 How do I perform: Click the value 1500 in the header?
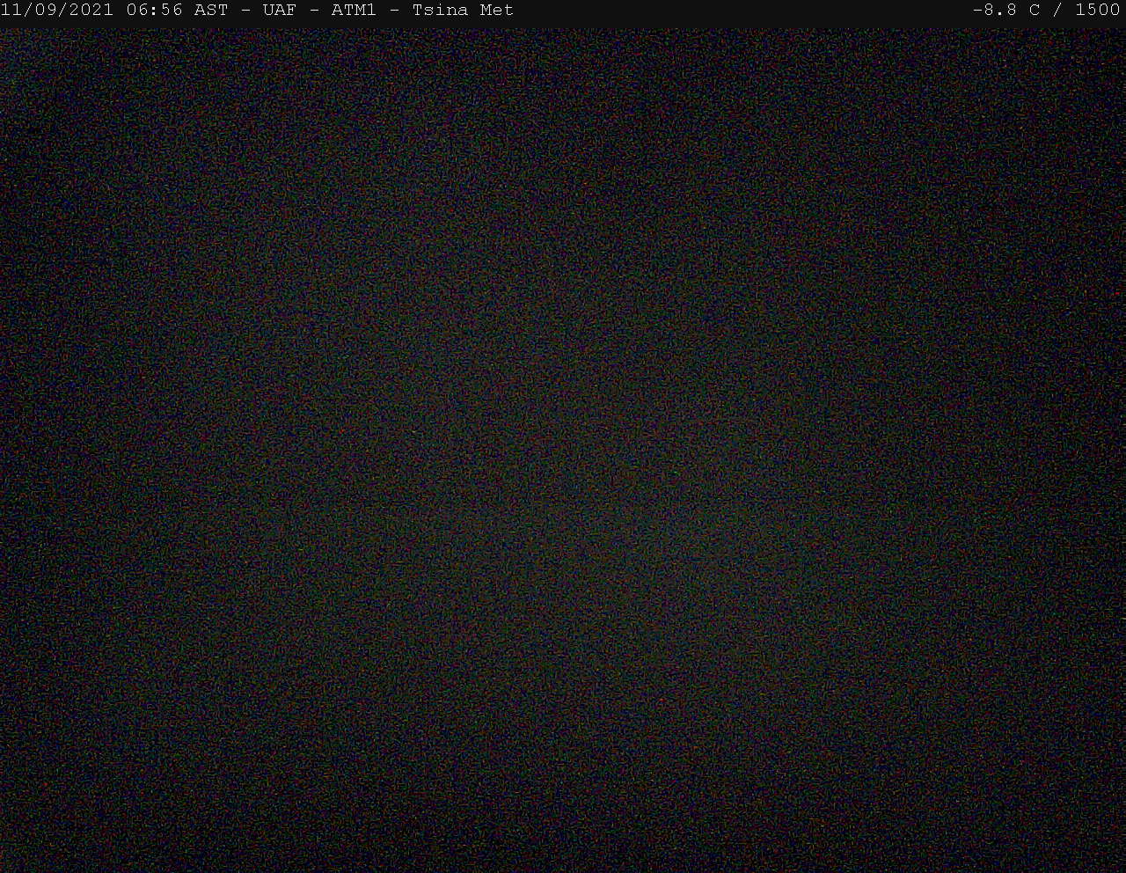pos(1098,11)
